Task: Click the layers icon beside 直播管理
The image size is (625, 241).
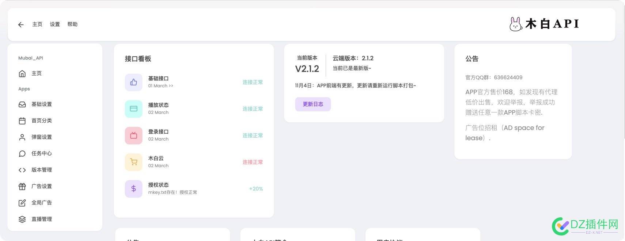Action: coord(22,219)
